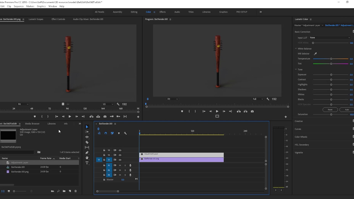Image resolution: width=354 pixels, height=199 pixels.
Task: Hide V1 track output eye
Action: click(120, 160)
